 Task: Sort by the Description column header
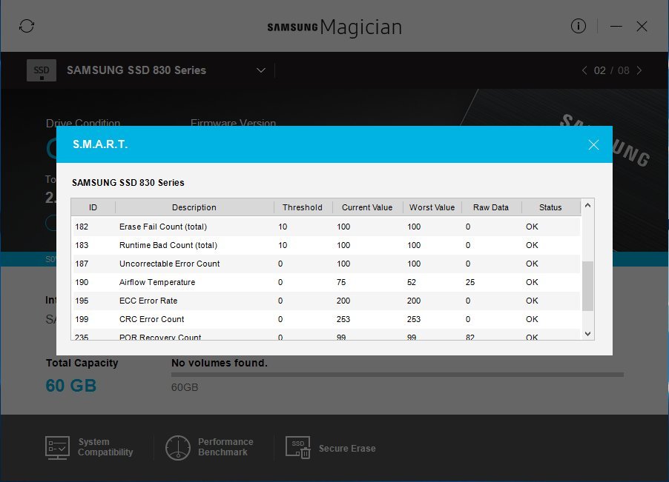click(x=194, y=207)
